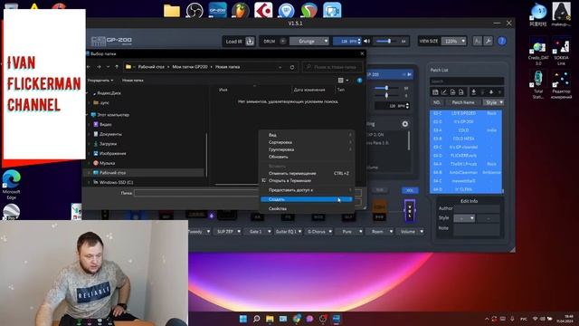The height and width of the screenshot is (326, 579).
Task: Click the export patch upload icon
Action: (x=482, y=92)
